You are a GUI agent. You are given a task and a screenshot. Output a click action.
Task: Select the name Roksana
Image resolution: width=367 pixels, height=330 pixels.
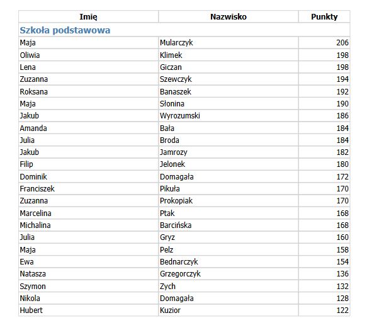click(x=34, y=91)
